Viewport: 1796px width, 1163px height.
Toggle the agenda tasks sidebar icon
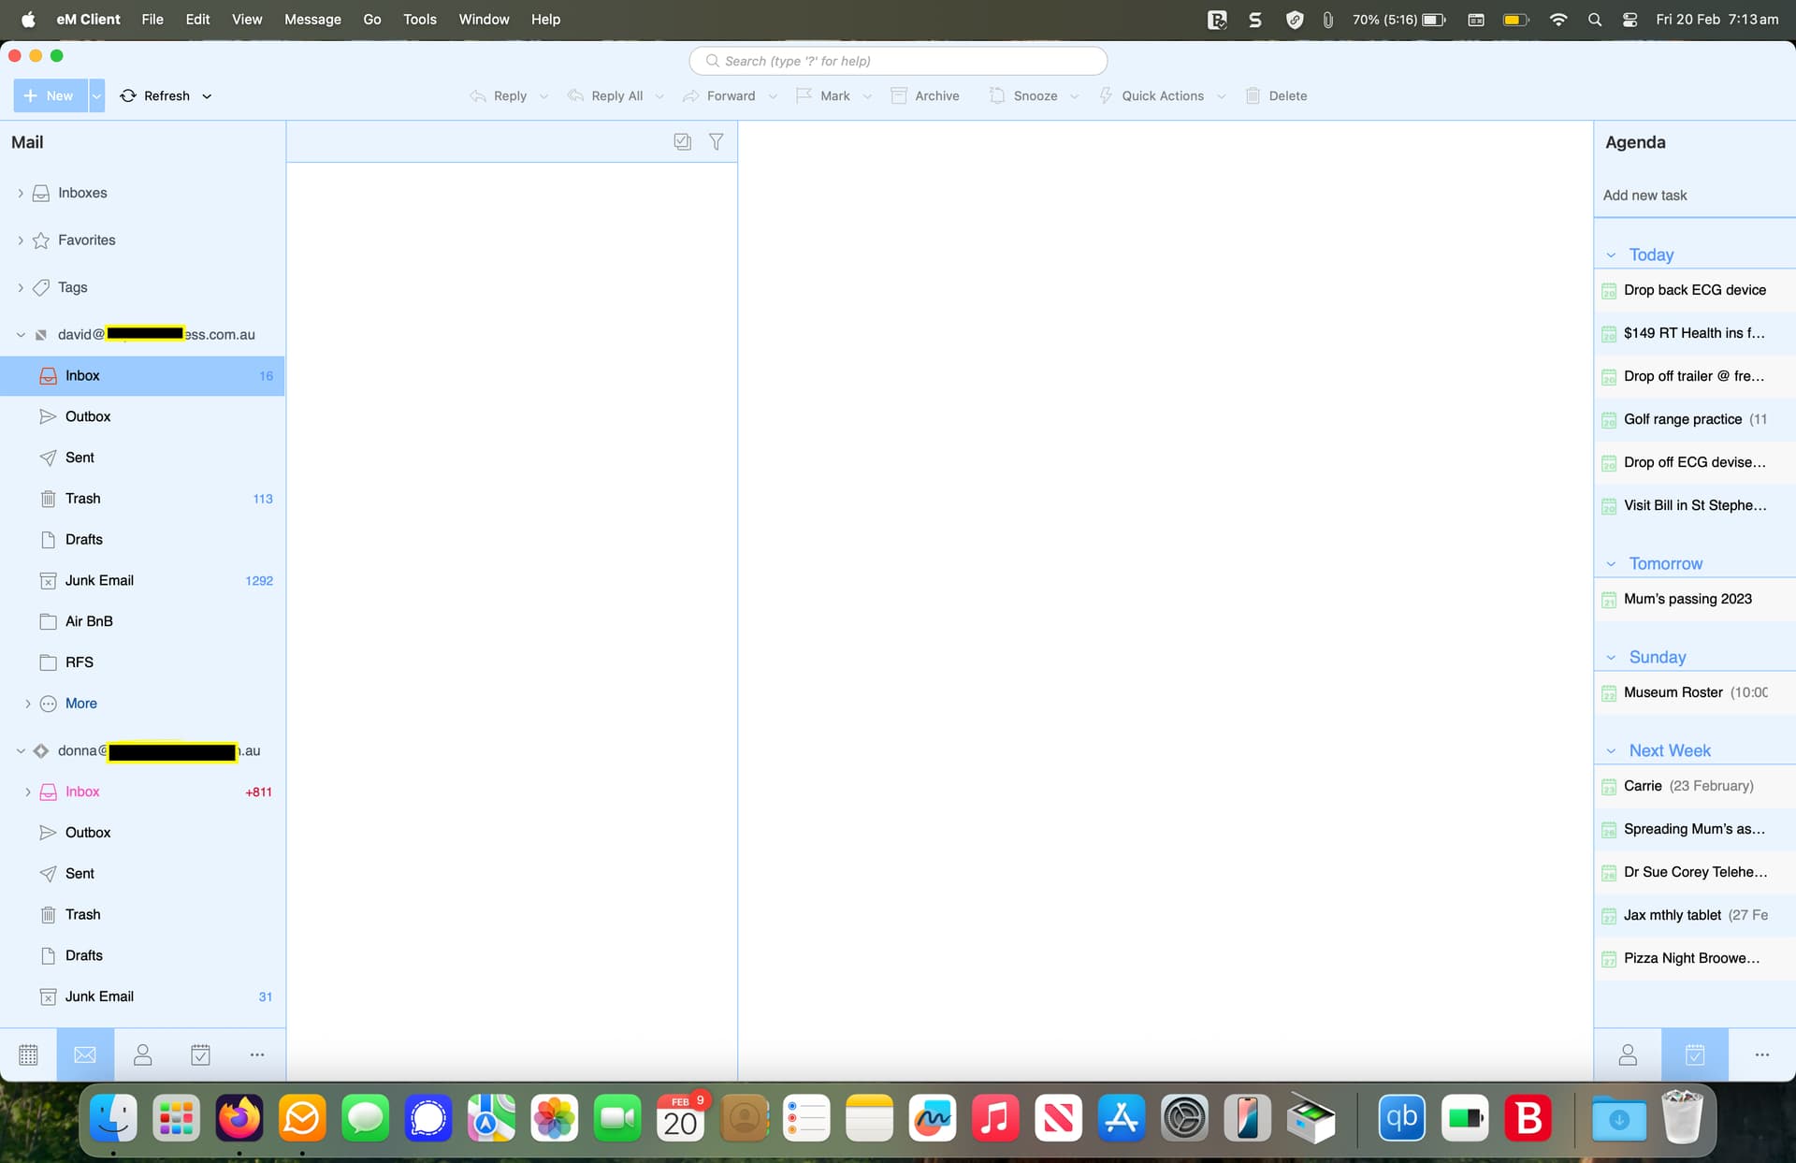[x=1694, y=1055]
